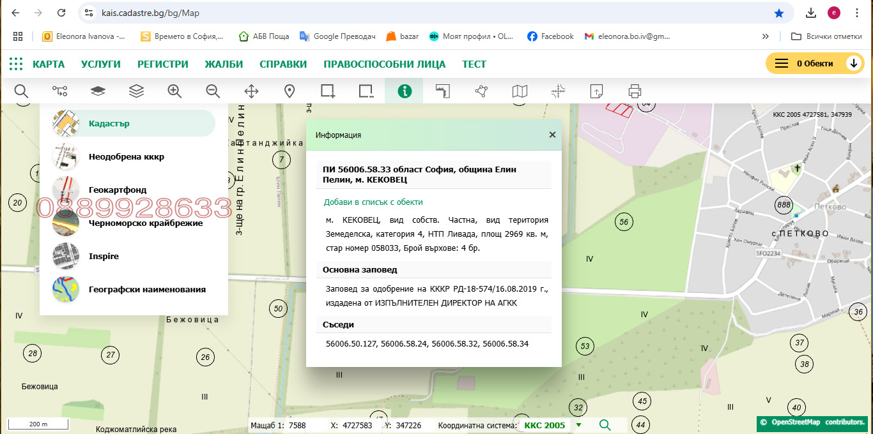Select the map search tool
Image resolution: width=873 pixels, height=434 pixels.
[x=21, y=91]
